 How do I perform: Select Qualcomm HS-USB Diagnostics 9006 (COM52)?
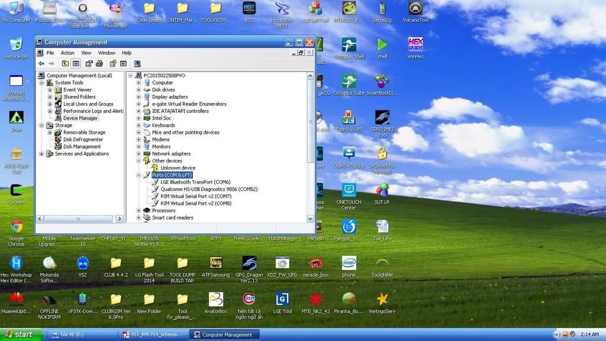coord(209,189)
